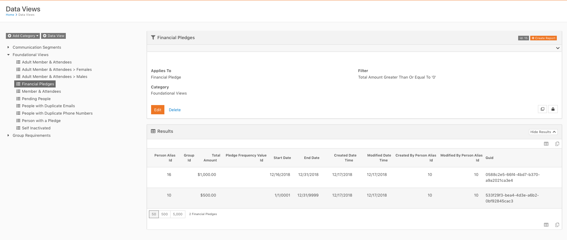
Task: Click the list icon beside Self Inactivated
Action: (x=18, y=128)
